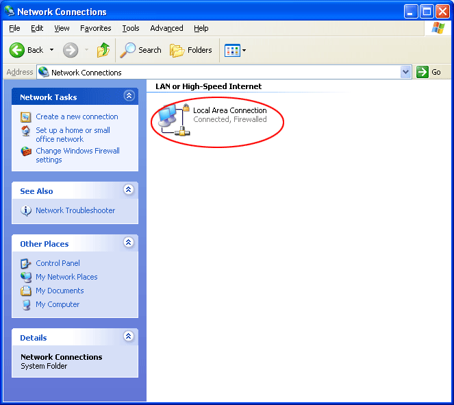The width and height of the screenshot is (454, 405).
Task: Open the Edit menu
Action: click(x=37, y=28)
